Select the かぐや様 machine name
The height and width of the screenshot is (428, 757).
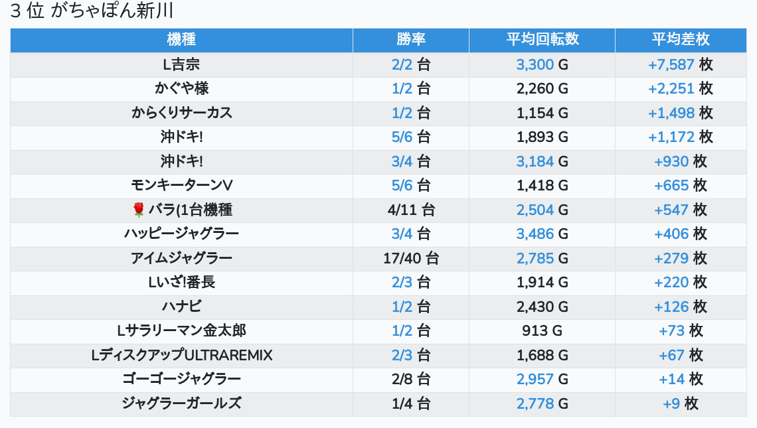181,88
